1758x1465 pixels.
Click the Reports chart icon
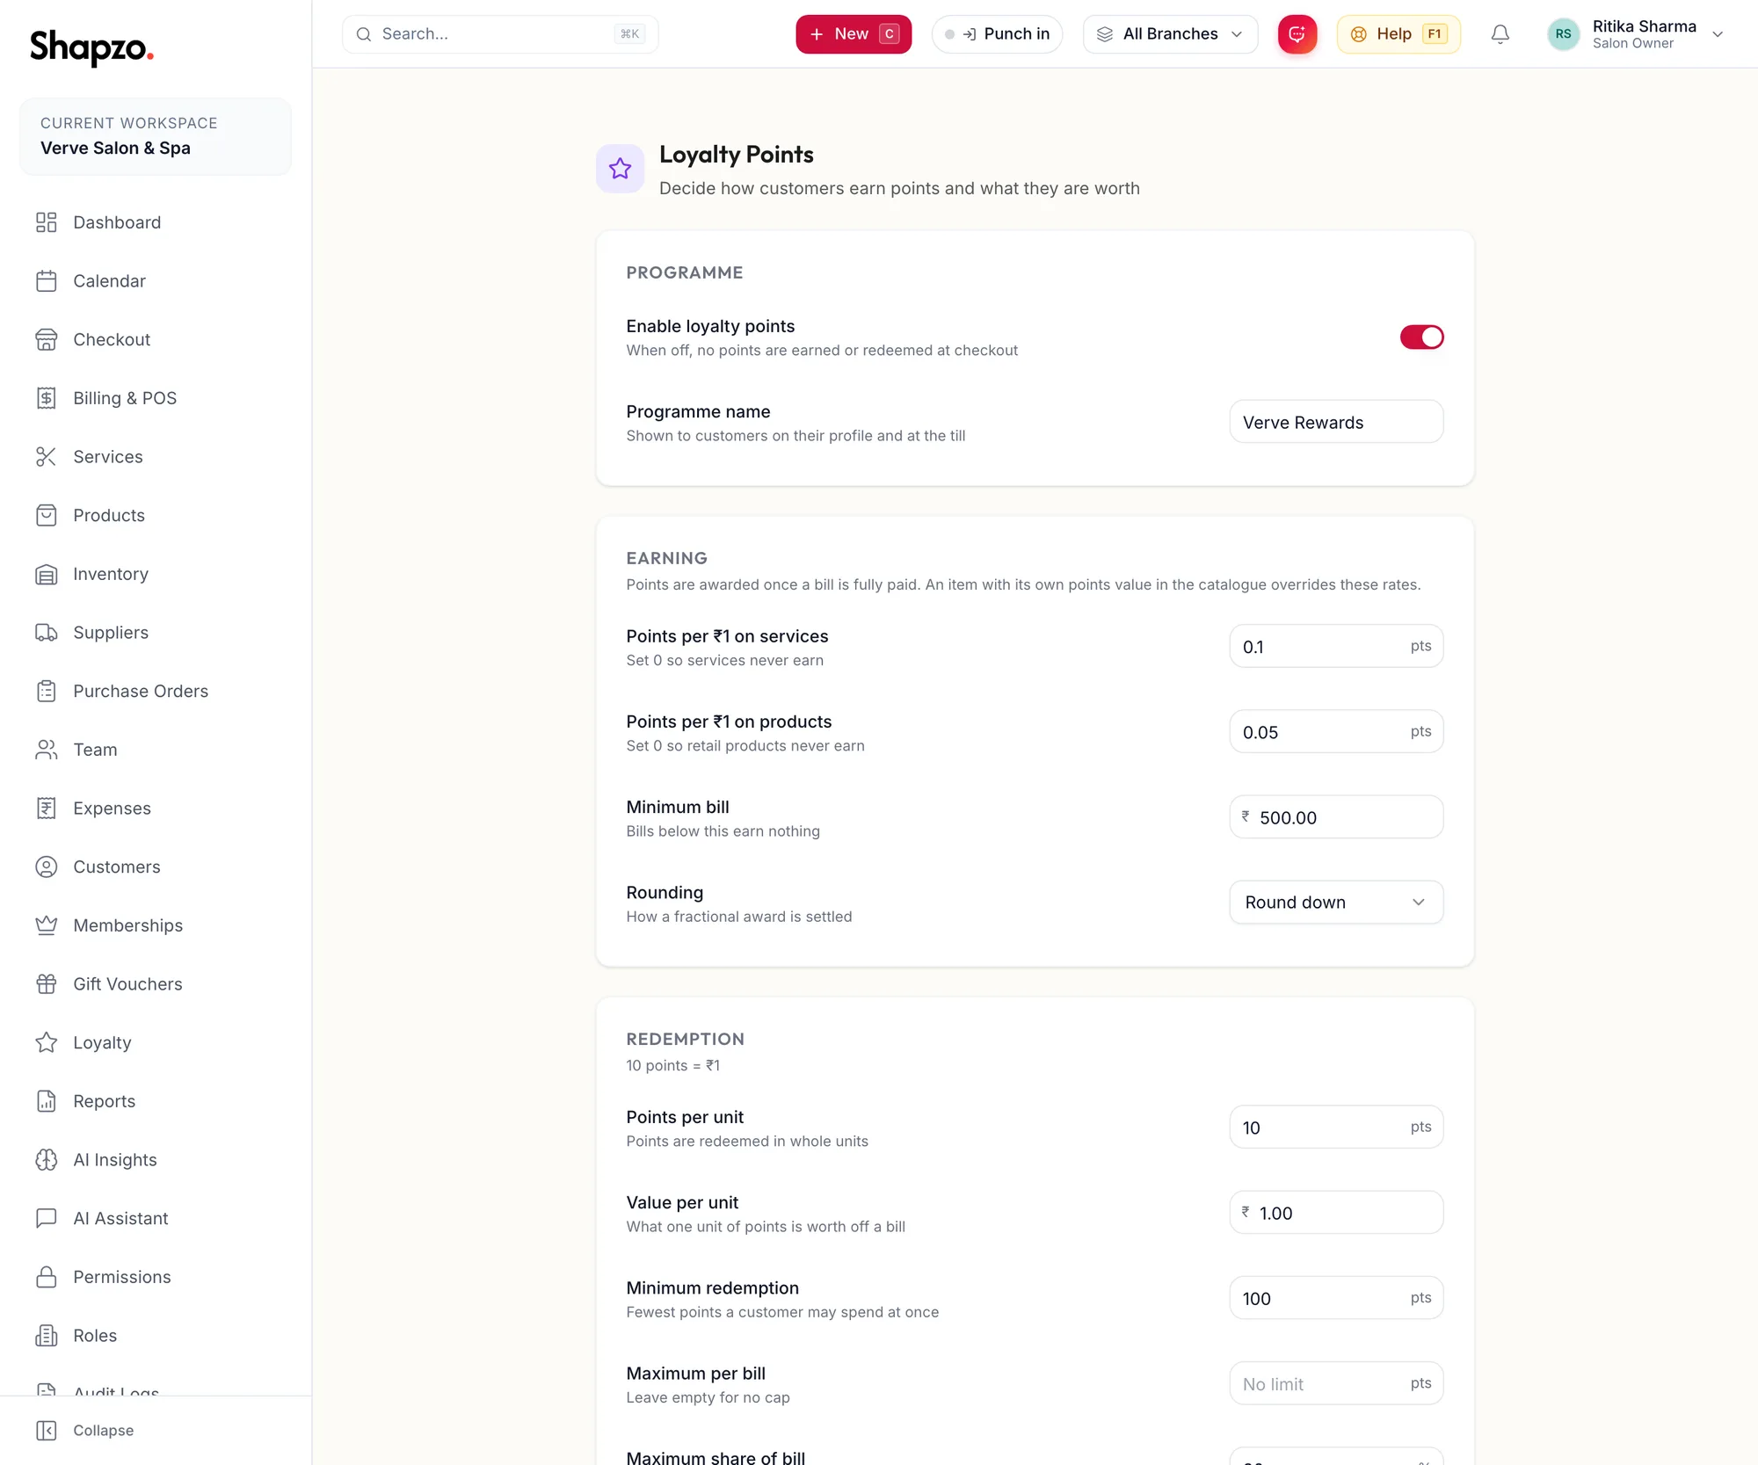[x=47, y=1101]
